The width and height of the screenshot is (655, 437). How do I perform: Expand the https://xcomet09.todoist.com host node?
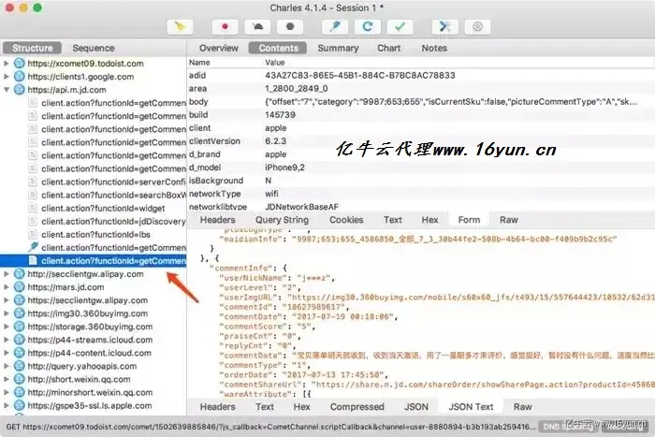7,64
